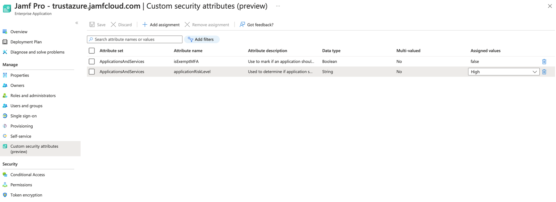Viewport: 556px width, 202px height.
Task: Click the Boolean data type cell
Action: pyautogui.click(x=329, y=61)
